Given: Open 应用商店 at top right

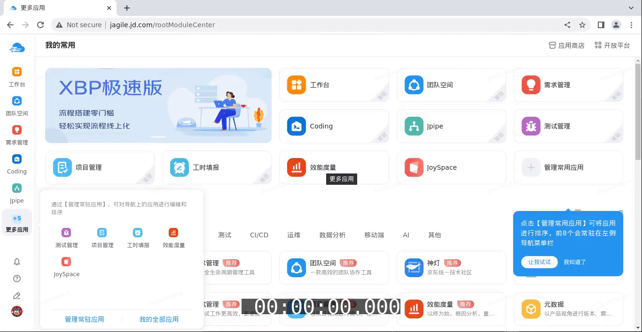Looking at the screenshot, I should [x=566, y=45].
